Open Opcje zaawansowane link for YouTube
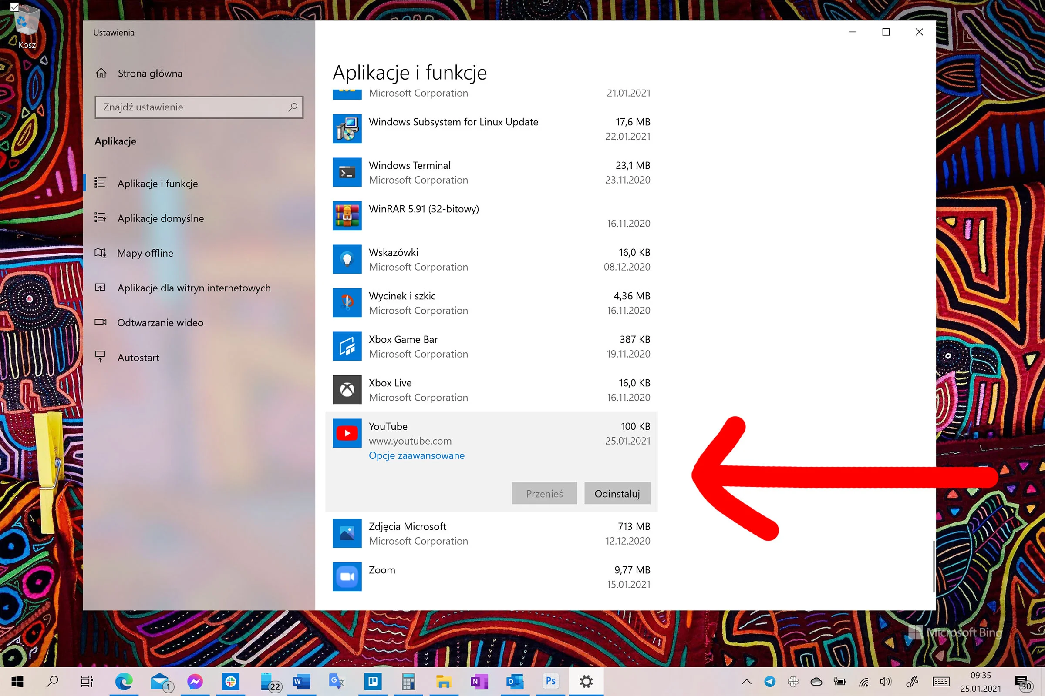1045x696 pixels. tap(417, 455)
